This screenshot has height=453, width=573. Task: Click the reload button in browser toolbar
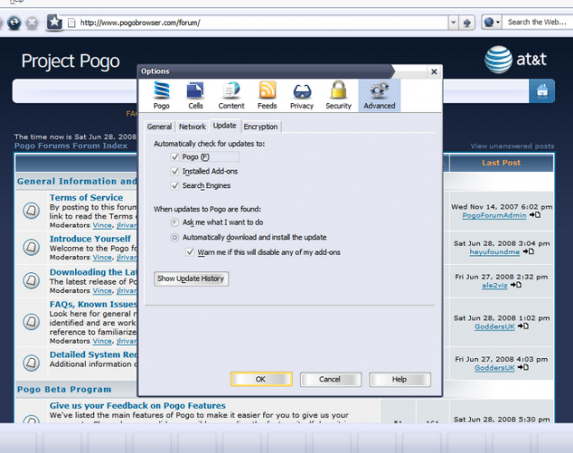coord(14,22)
